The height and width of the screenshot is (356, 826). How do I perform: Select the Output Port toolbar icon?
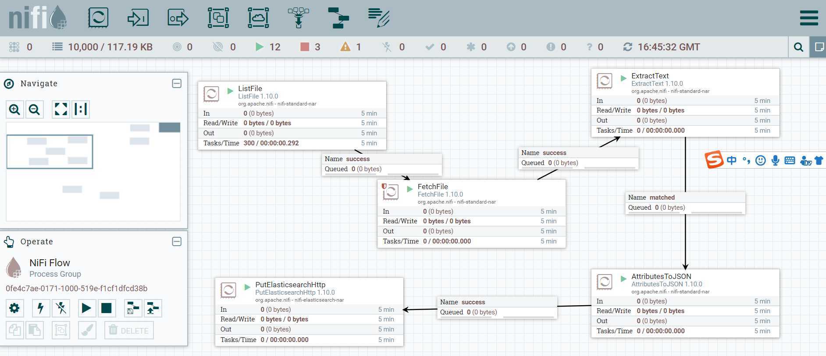pos(178,18)
